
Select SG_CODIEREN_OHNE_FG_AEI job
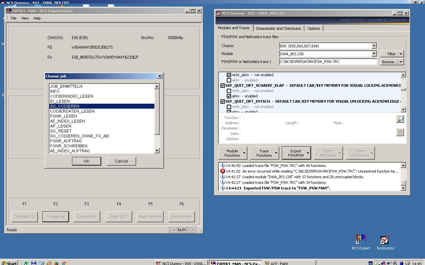pyautogui.click(x=102, y=136)
